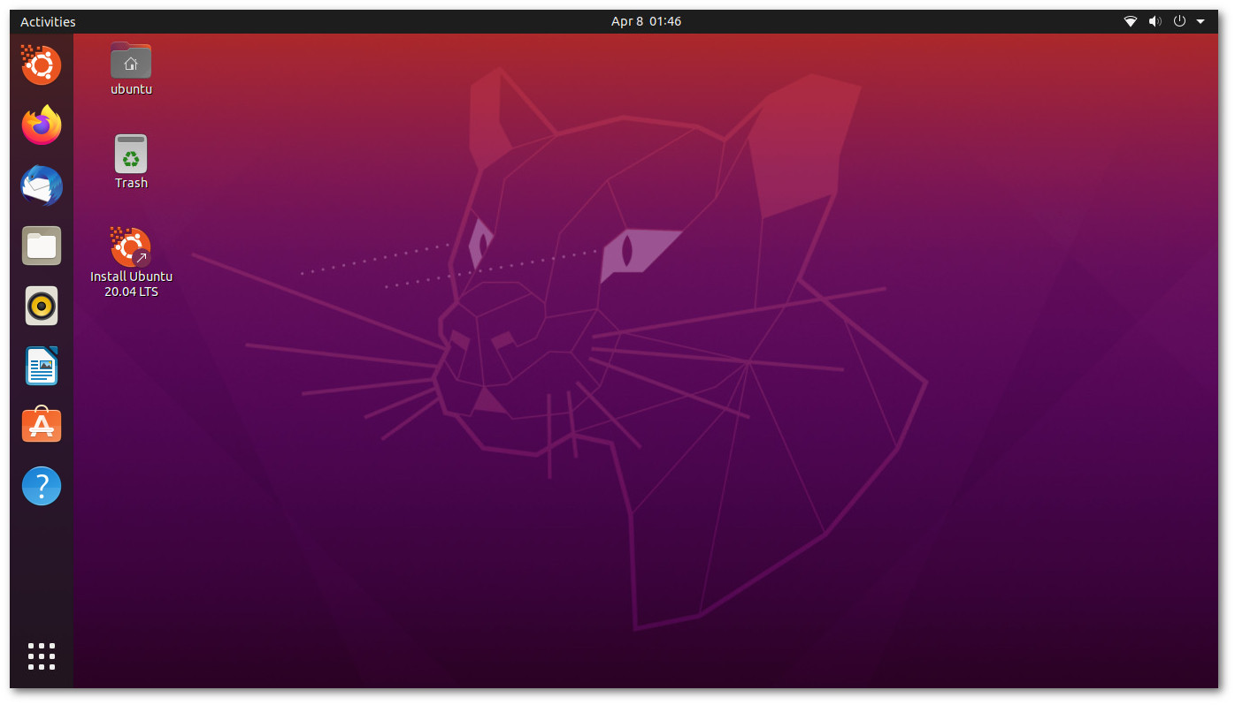Show Applications grid button

[x=42, y=656]
